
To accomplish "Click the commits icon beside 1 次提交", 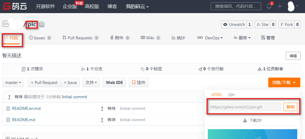I will point(24,69).
